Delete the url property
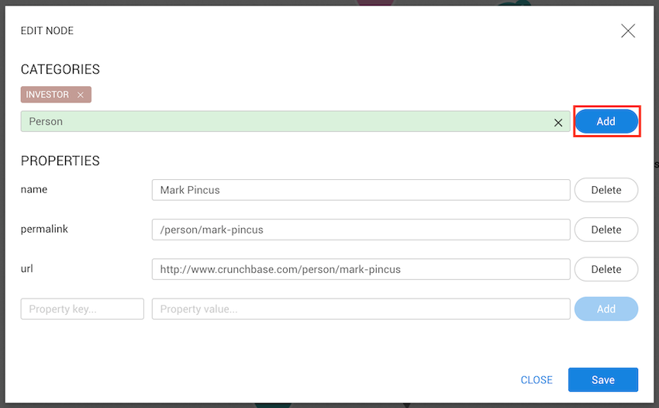Viewport: 659px width, 408px height. pyautogui.click(x=606, y=269)
